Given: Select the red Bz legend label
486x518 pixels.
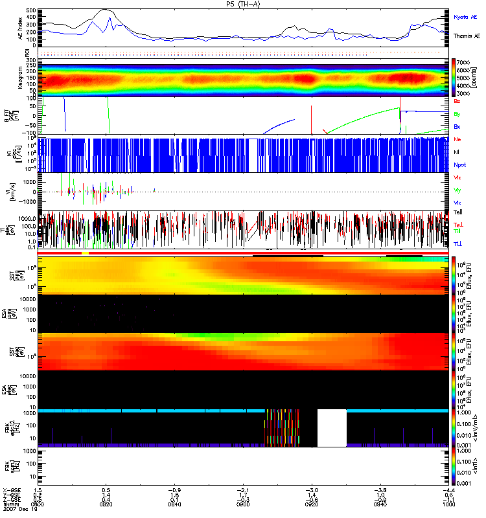Looking at the screenshot, I should (457, 101).
